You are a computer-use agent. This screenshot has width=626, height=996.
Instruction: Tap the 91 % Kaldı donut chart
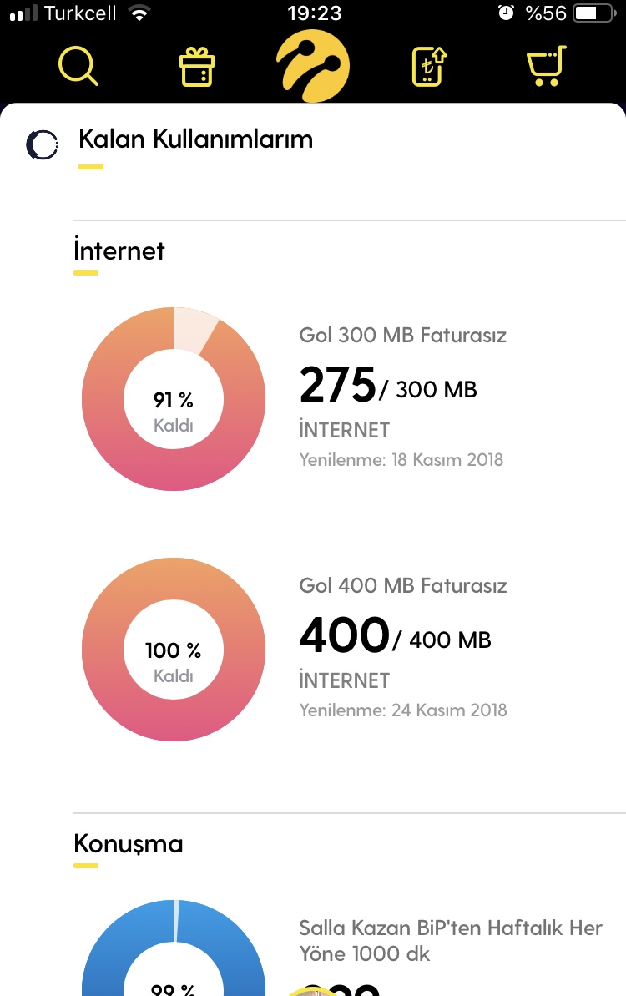point(174,399)
